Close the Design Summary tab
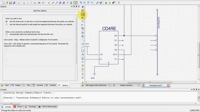The height and width of the screenshot is (112, 200). click(x=139, y=85)
